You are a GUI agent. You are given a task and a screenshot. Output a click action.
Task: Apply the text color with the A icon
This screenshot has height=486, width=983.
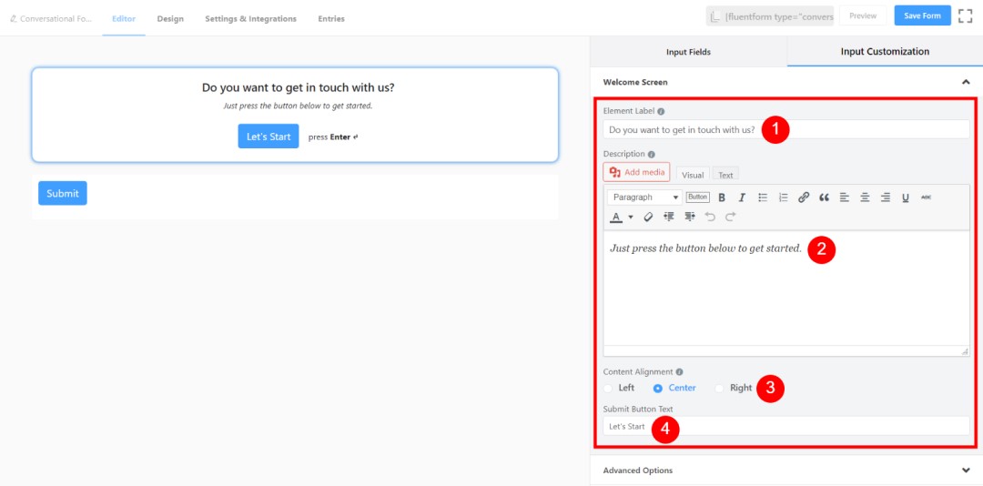coord(616,217)
